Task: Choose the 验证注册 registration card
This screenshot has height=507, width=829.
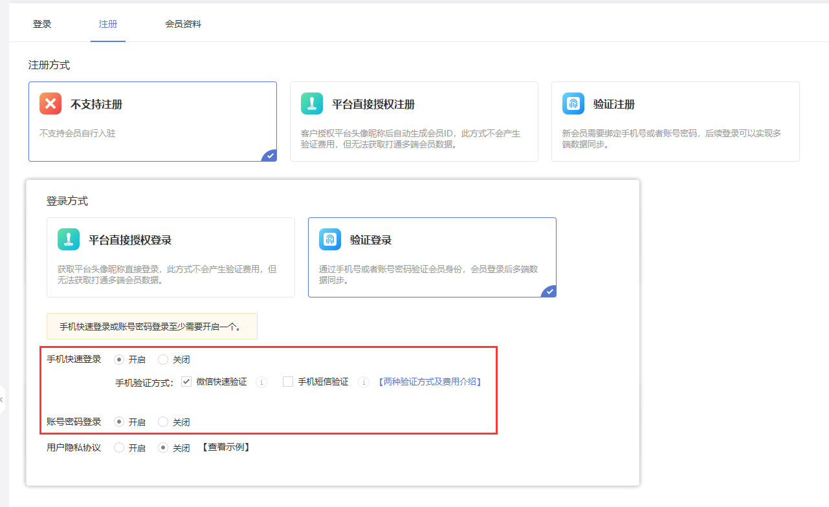Action: pos(675,121)
